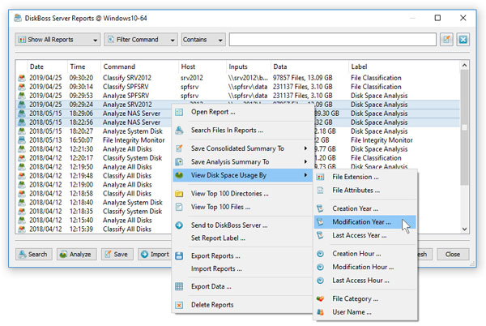Click the User Name submenu icon
The image size is (486, 326).
click(x=321, y=312)
